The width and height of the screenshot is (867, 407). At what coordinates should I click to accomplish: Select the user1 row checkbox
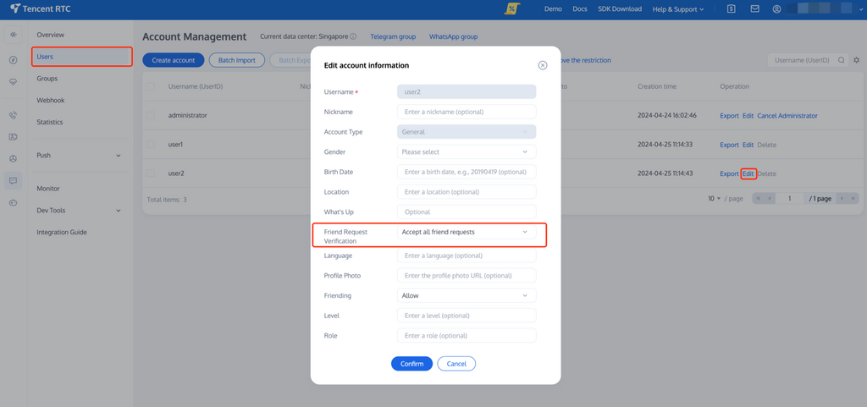tap(152, 145)
